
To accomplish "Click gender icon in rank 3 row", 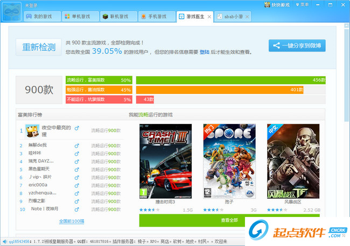I will (76, 154).
